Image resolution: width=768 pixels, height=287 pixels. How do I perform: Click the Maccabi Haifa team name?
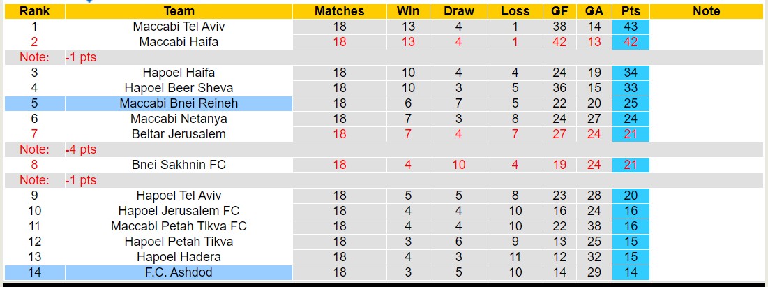pyautogui.click(x=179, y=42)
